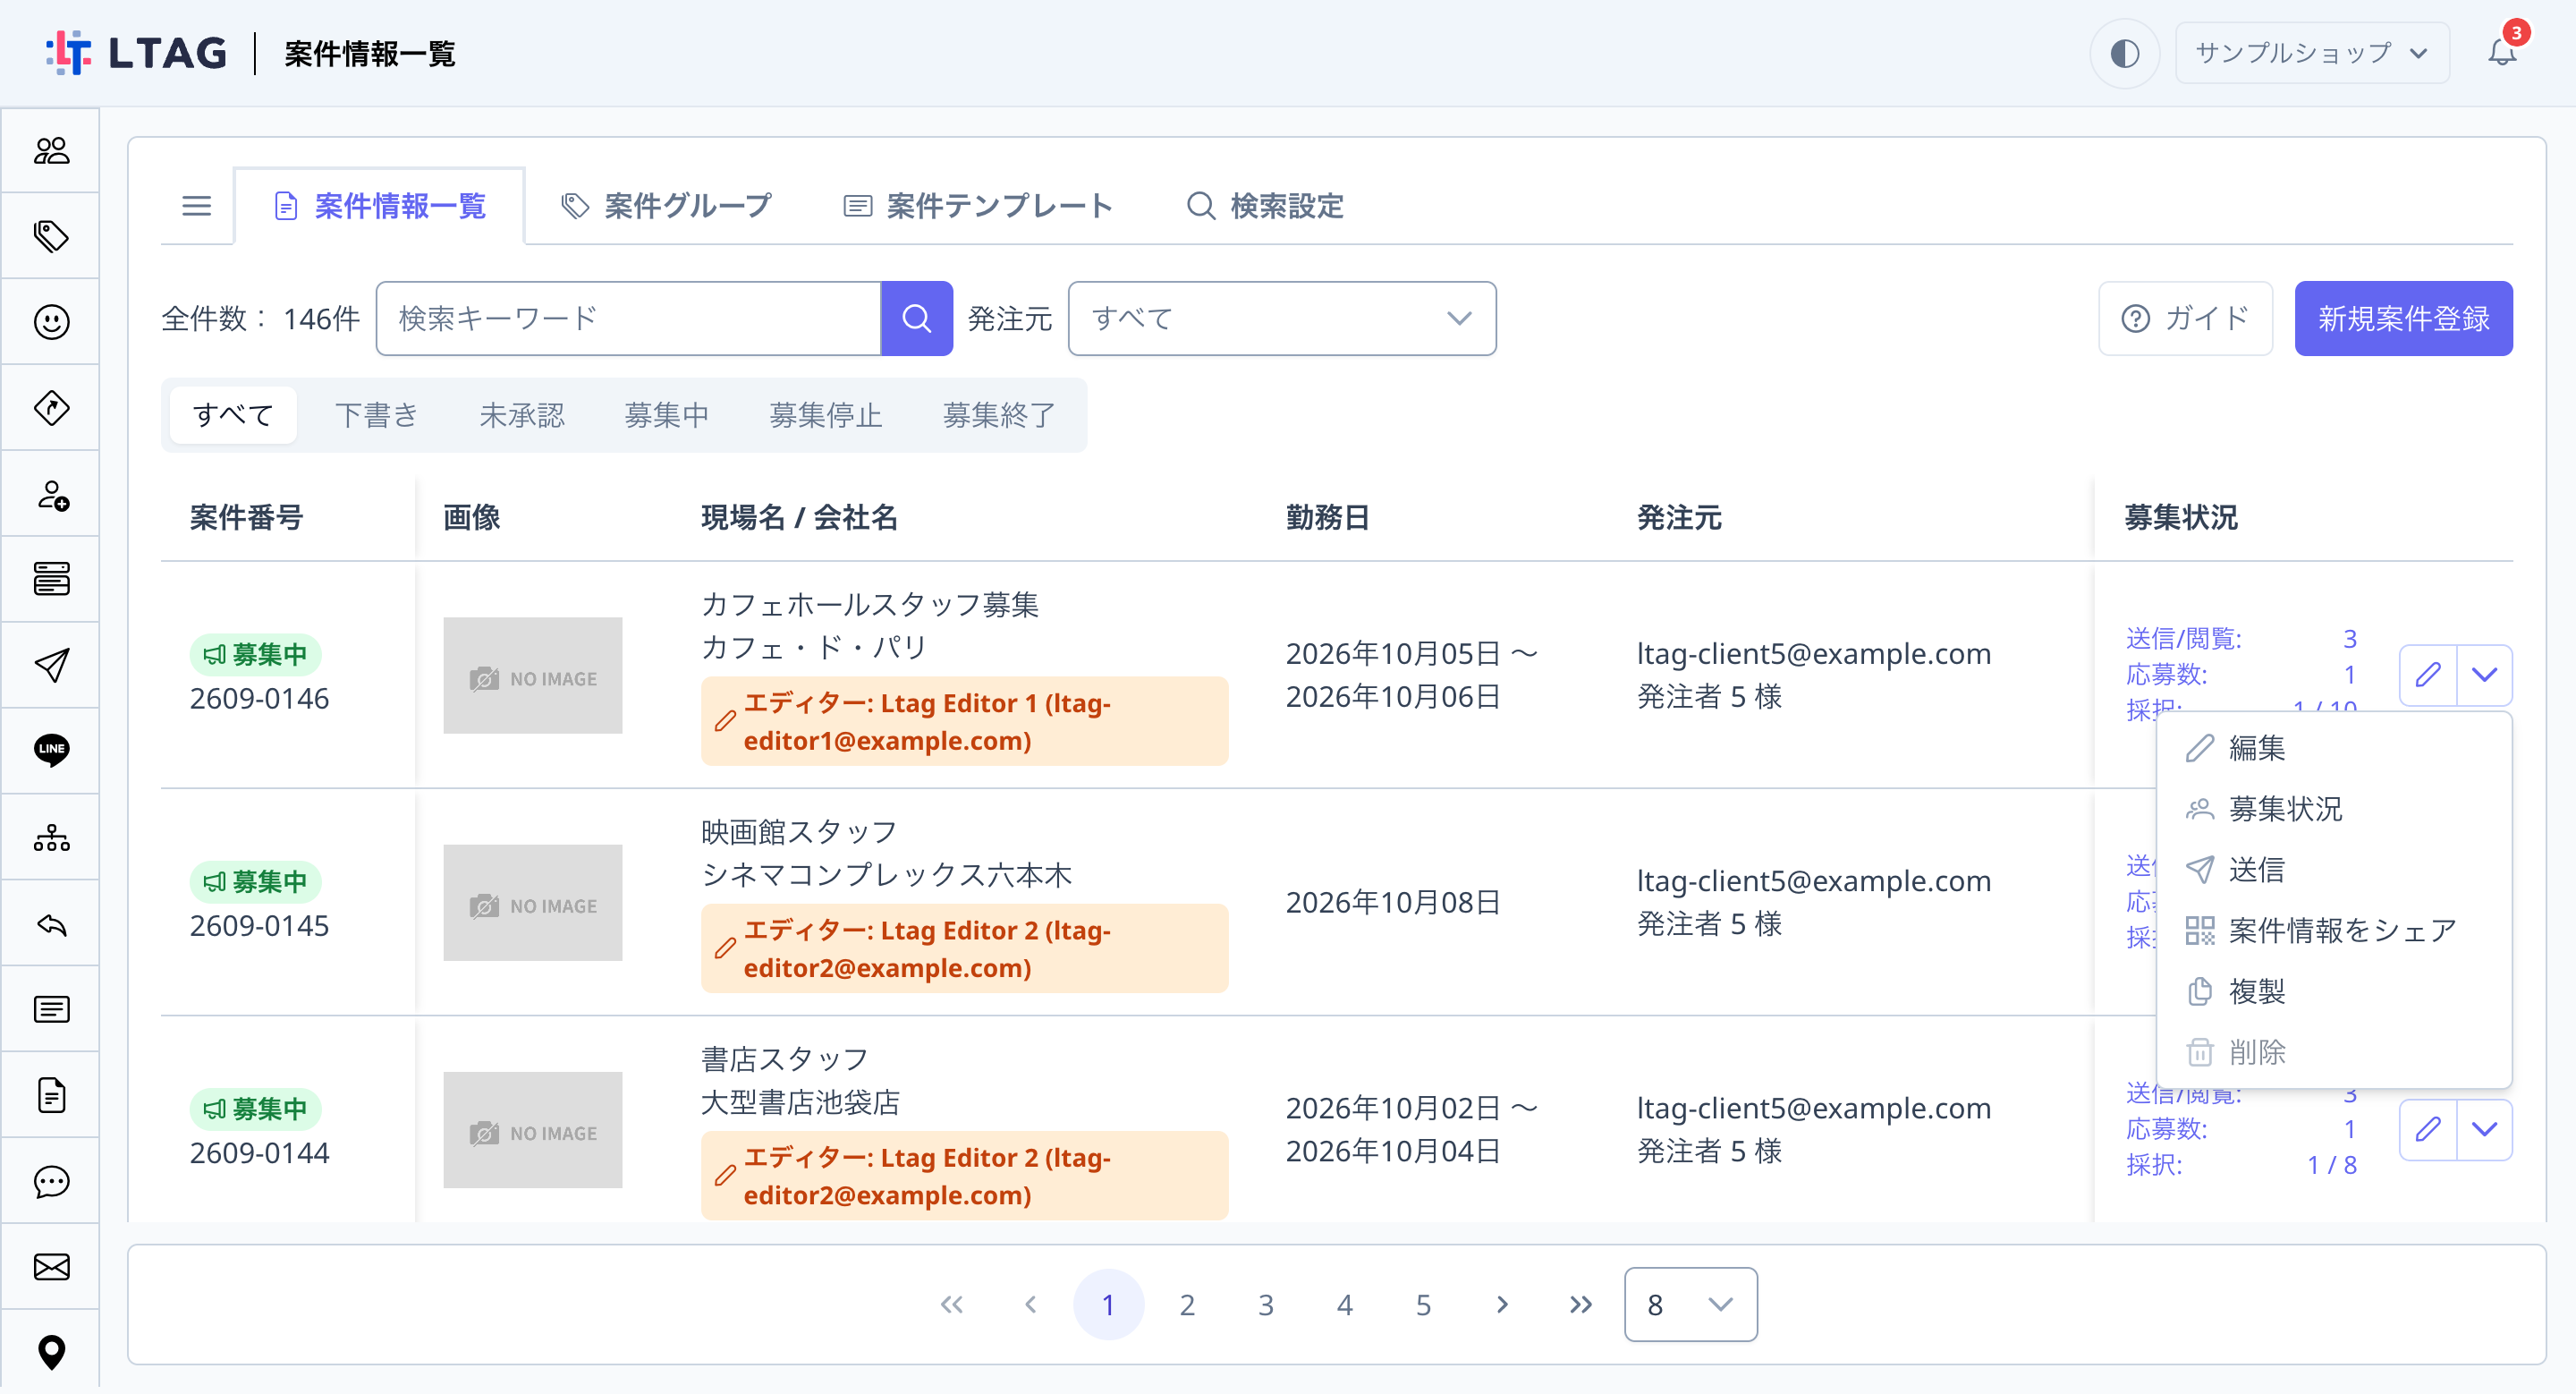This screenshot has width=2576, height=1394.
Task: Click the ガイド button
Action: click(x=2185, y=318)
